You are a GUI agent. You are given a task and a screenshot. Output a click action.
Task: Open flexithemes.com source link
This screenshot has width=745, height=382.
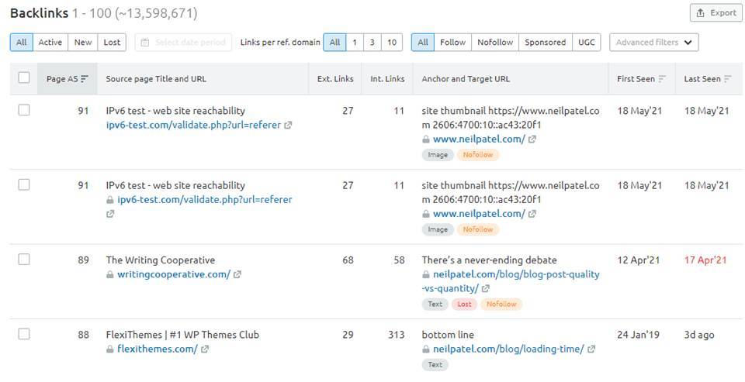(x=158, y=349)
